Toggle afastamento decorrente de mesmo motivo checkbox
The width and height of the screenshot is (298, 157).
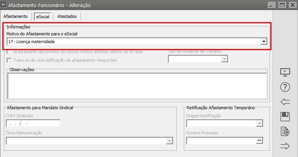tap(9, 52)
